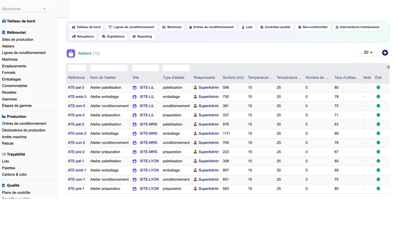Click the Tableau de bord sidebar gauge icon
The image size is (398, 246).
pyautogui.click(x=4, y=21)
